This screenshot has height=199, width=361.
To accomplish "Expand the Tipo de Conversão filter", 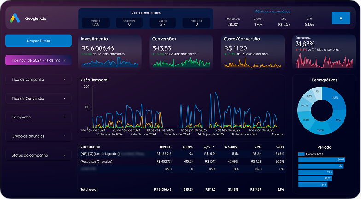I will click(38, 98).
